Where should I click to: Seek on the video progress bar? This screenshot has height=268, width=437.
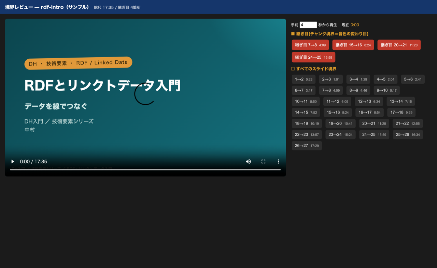(145, 169)
